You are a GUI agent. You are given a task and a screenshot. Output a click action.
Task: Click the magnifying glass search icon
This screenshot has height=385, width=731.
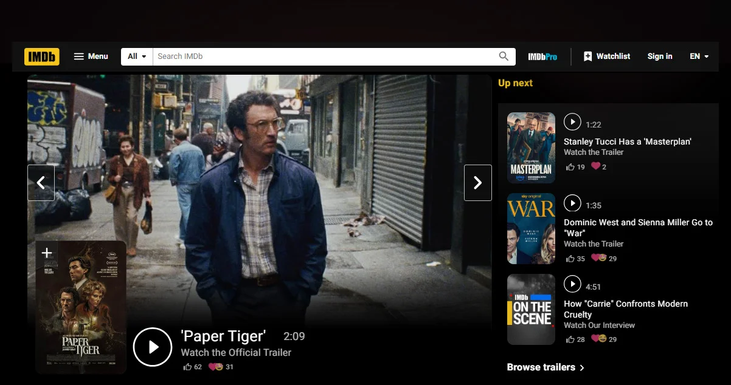[x=504, y=56]
